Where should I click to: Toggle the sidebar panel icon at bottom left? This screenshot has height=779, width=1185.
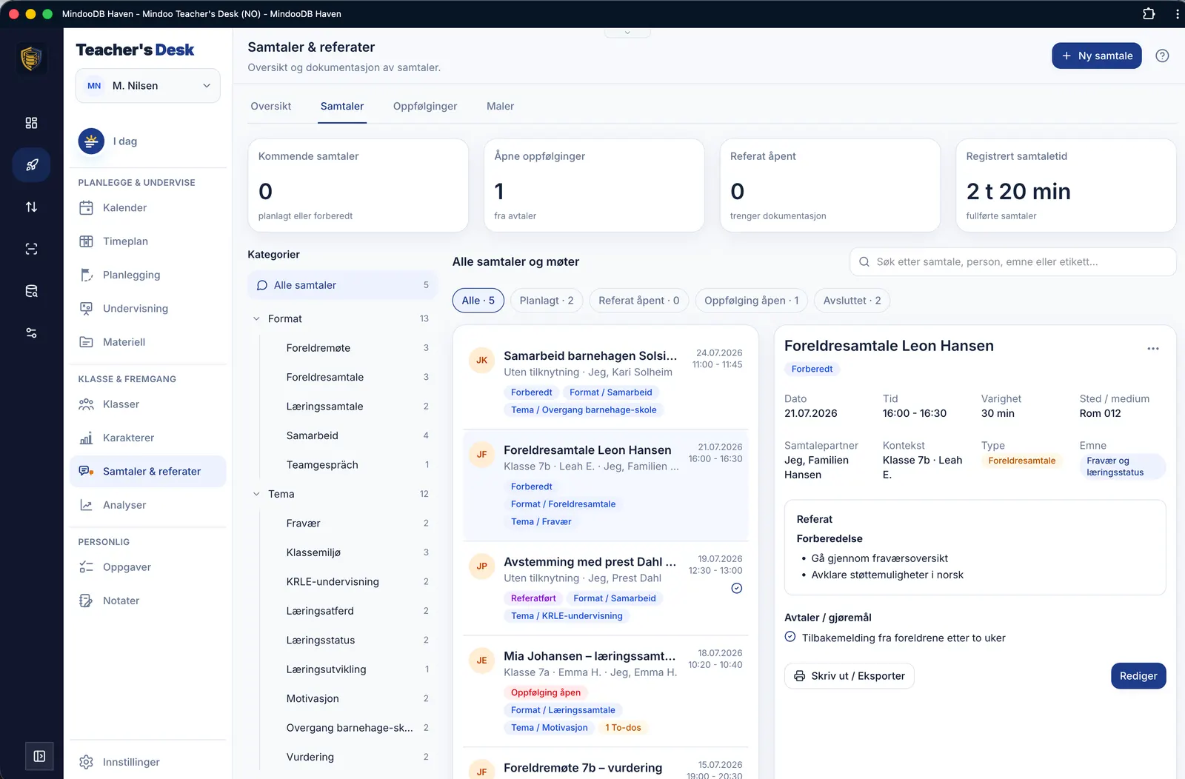click(x=39, y=756)
